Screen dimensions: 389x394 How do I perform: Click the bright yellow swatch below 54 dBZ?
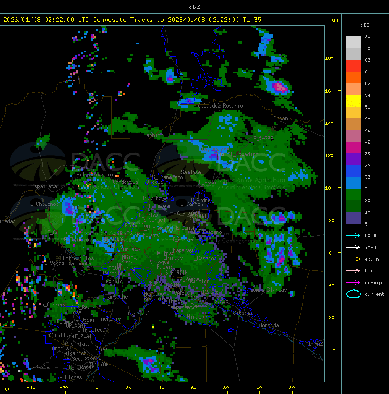tap(353, 101)
